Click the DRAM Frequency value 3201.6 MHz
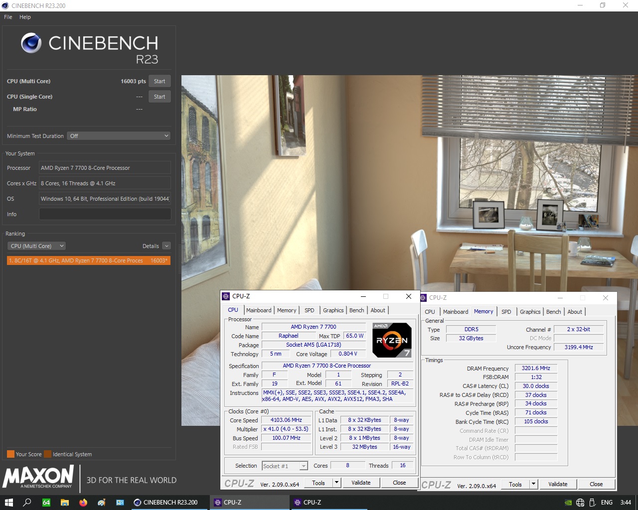Viewport: 638px width, 510px height. (536, 368)
